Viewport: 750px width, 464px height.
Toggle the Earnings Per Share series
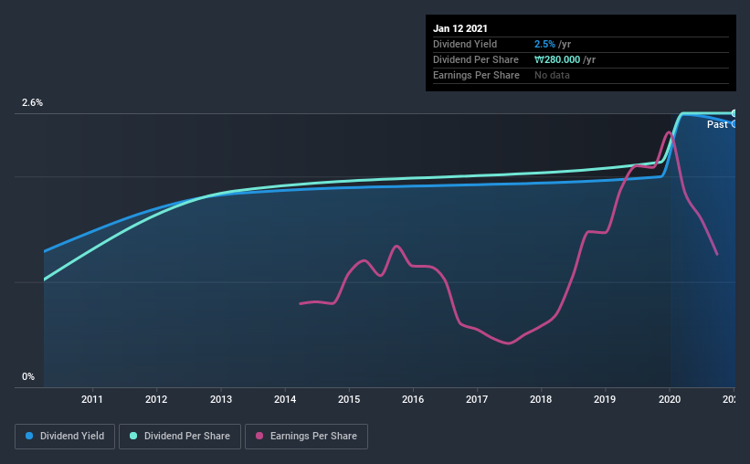coord(306,437)
